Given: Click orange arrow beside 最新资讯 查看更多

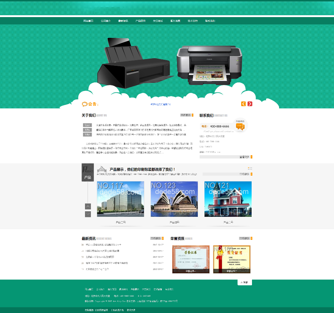Looking at the screenshot, I should [x=163, y=238].
